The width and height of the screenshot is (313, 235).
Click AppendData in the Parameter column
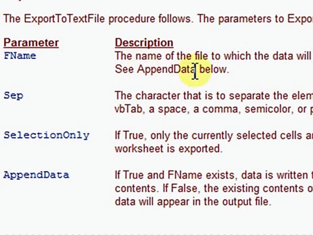pos(36,175)
